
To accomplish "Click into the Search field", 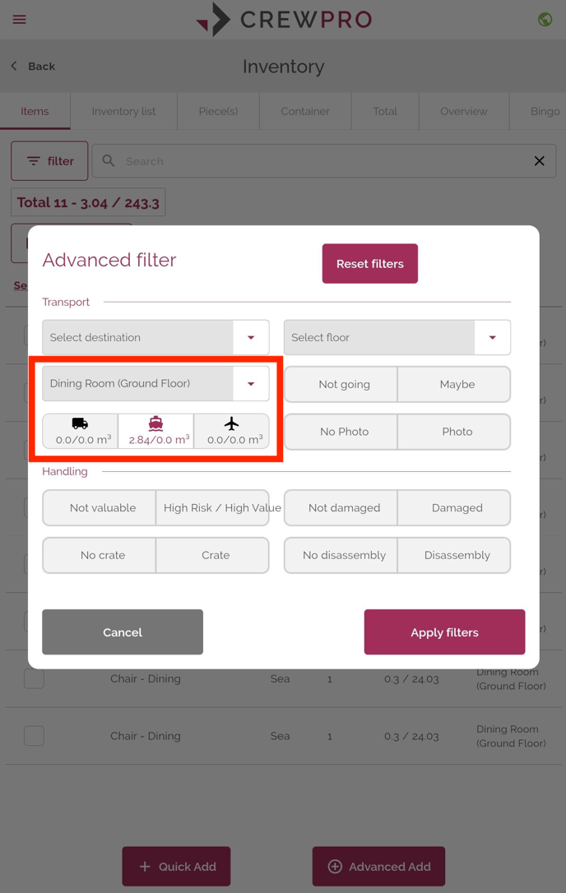I will point(324,161).
